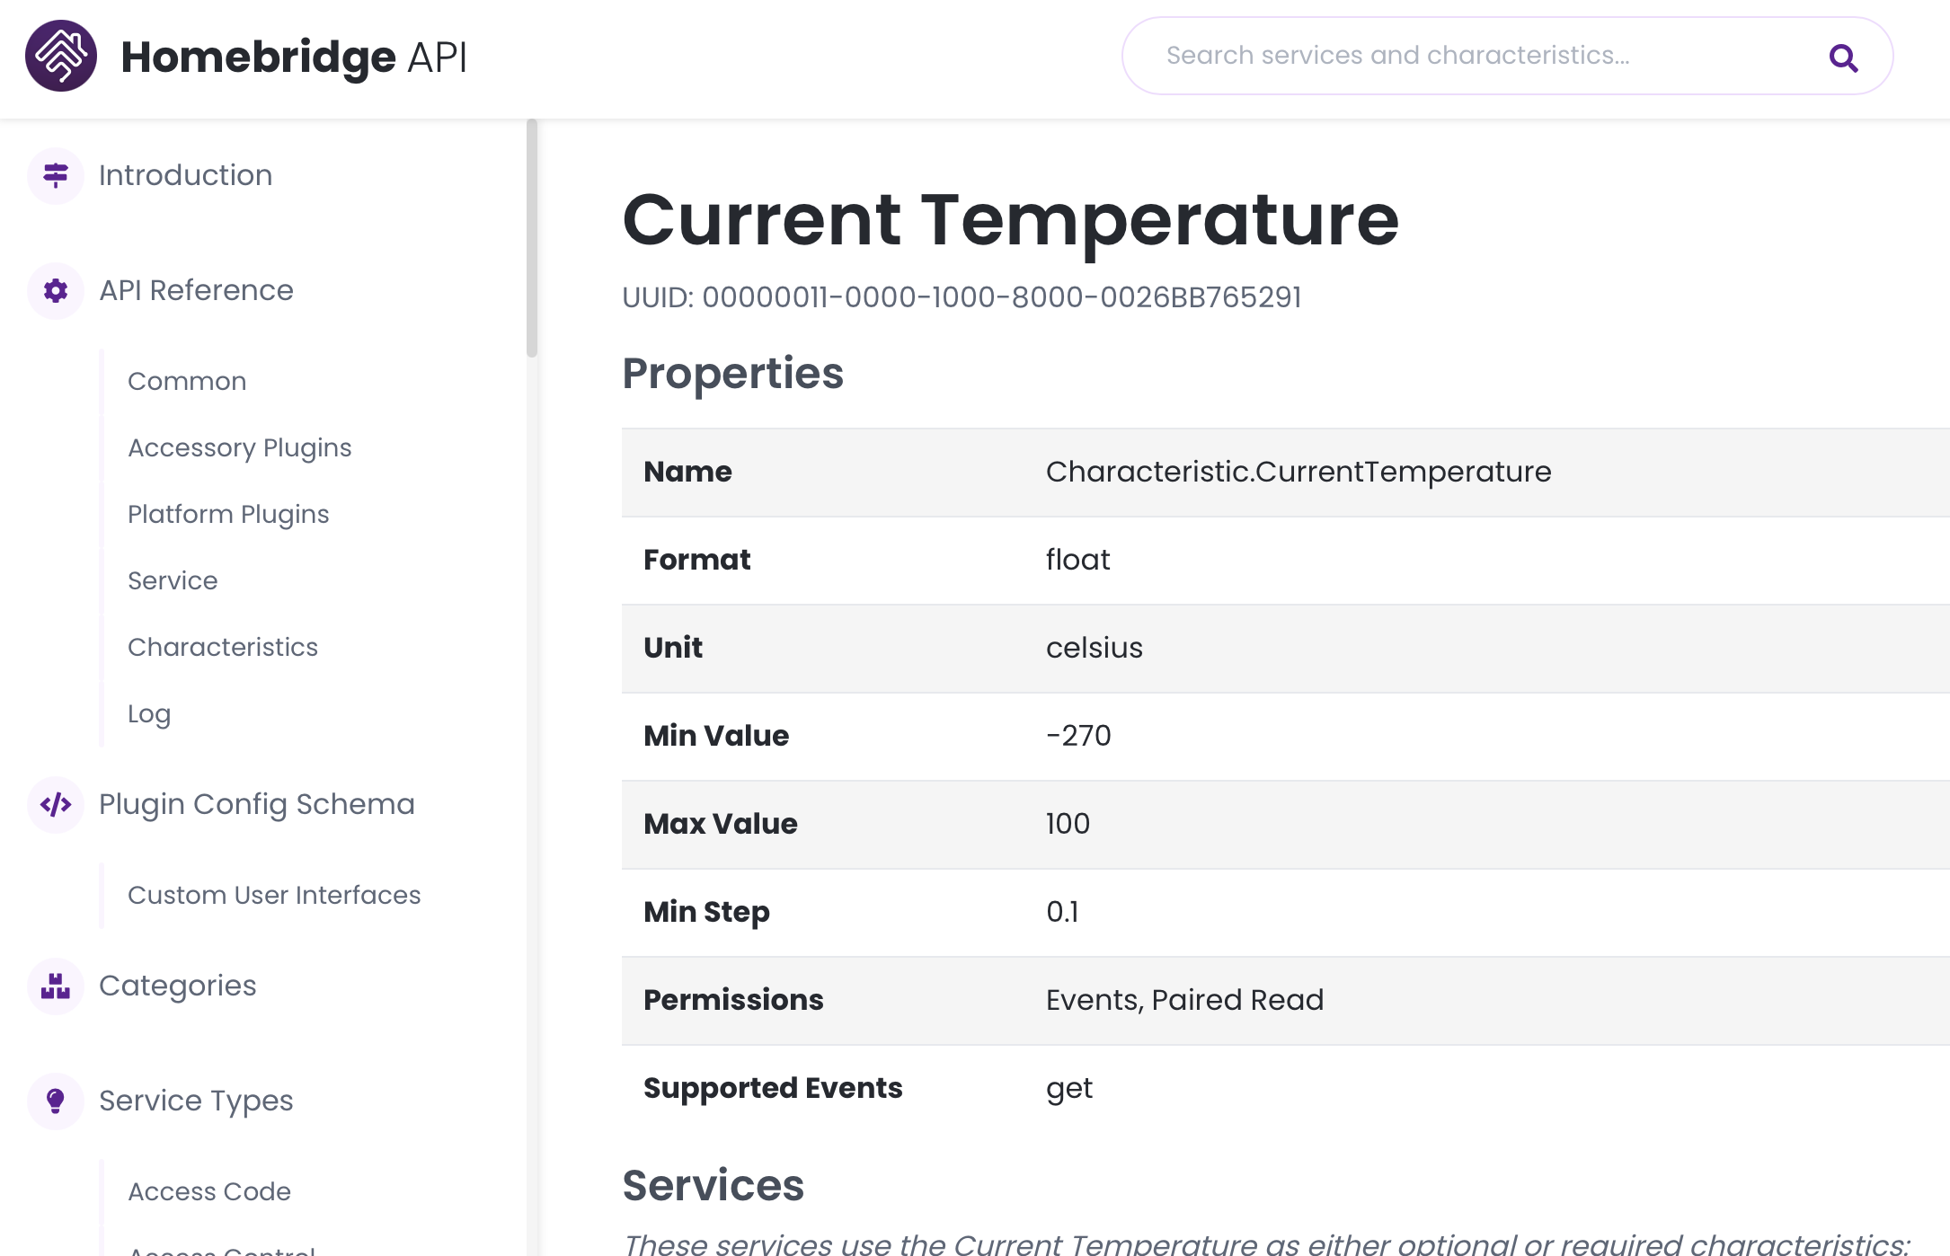This screenshot has width=1950, height=1256.
Task: Select the Service sidebar item
Action: (x=173, y=580)
